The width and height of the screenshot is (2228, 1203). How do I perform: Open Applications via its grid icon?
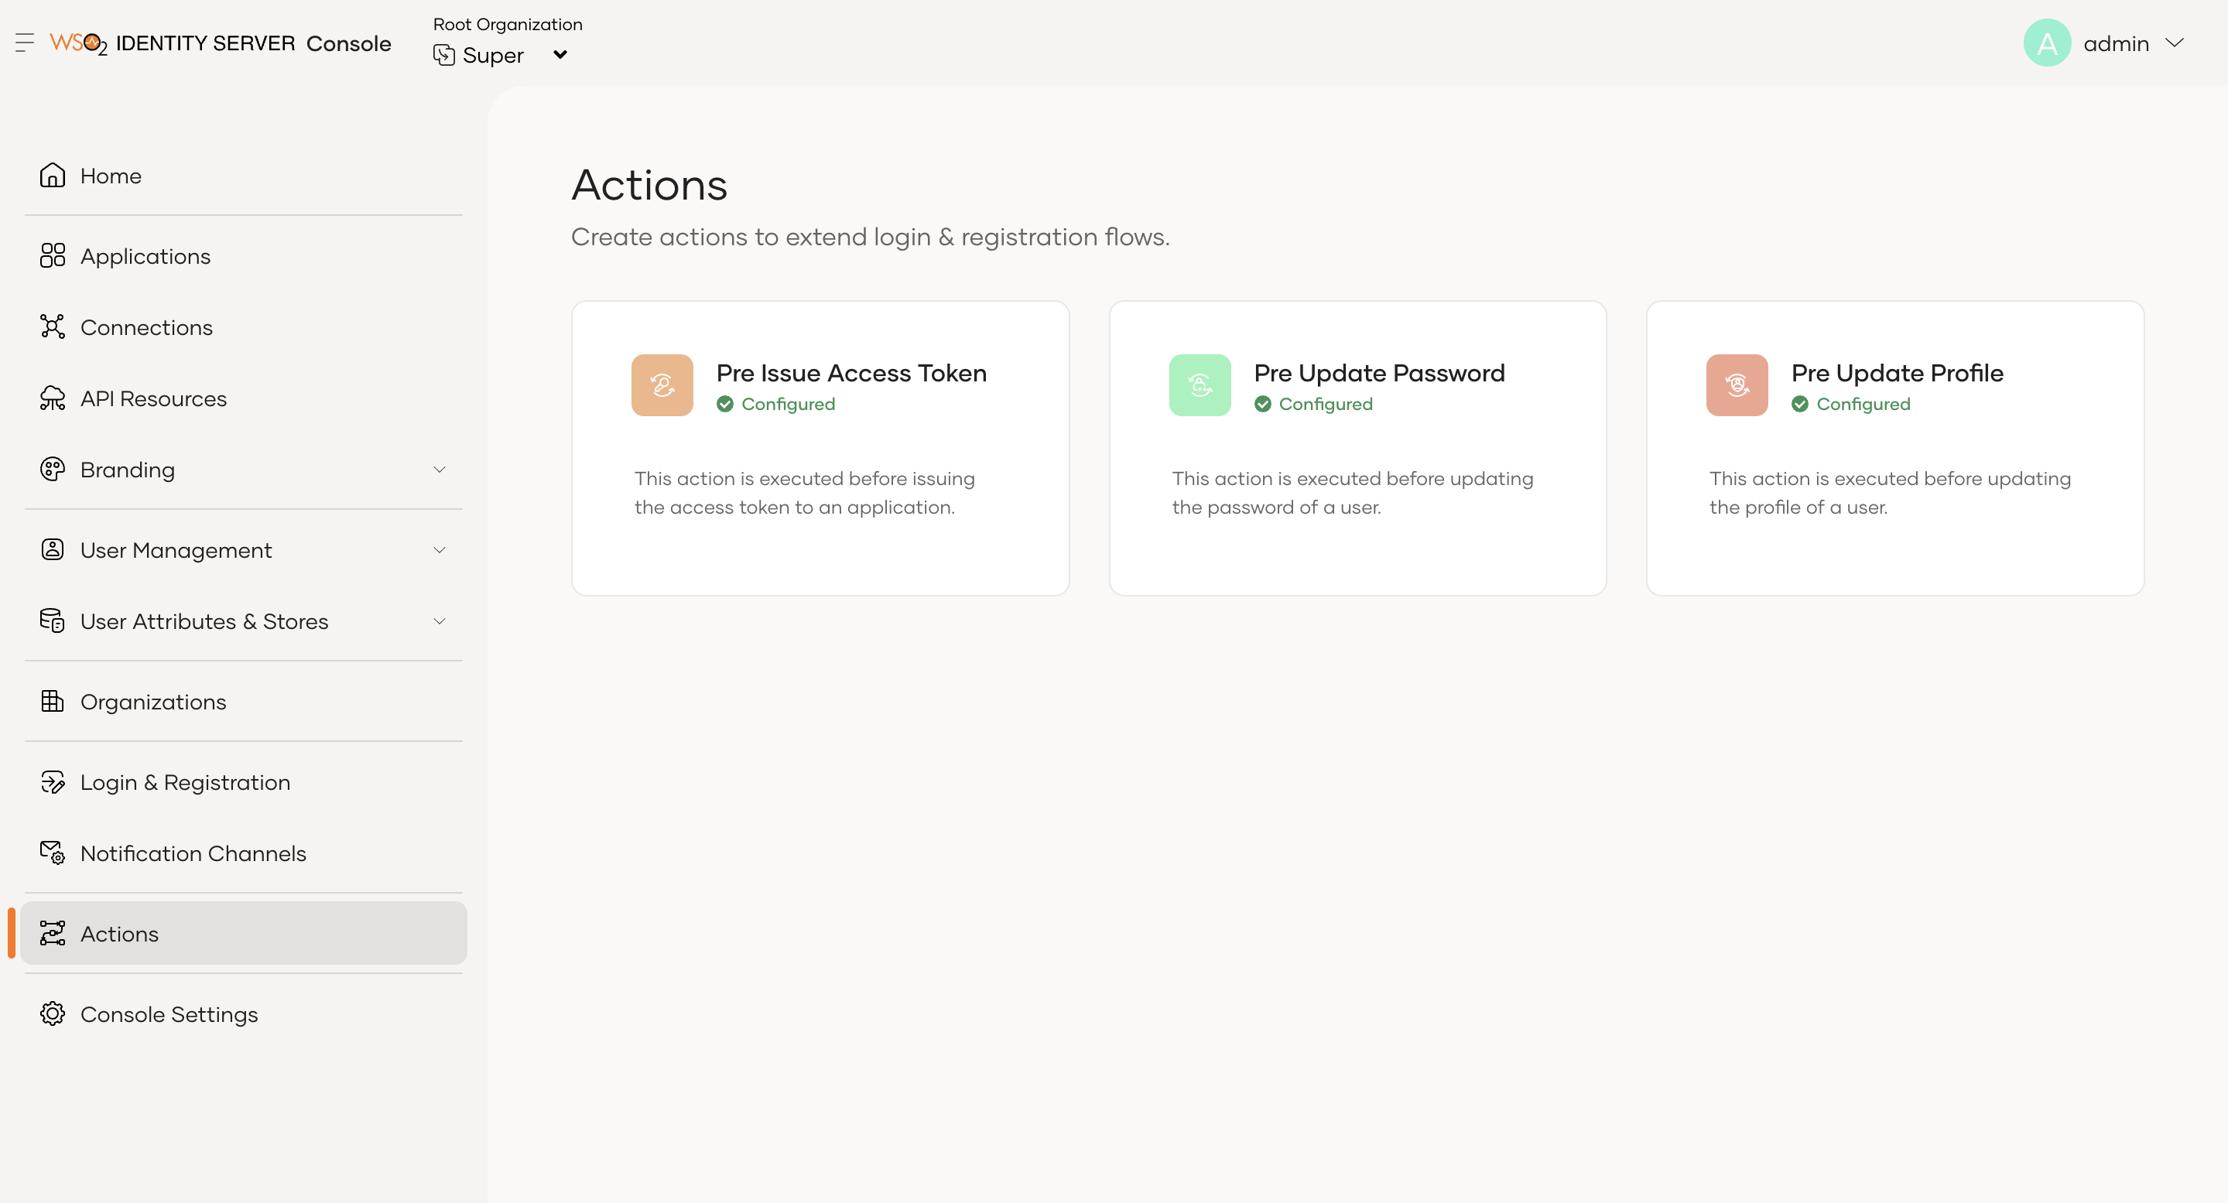(x=53, y=256)
